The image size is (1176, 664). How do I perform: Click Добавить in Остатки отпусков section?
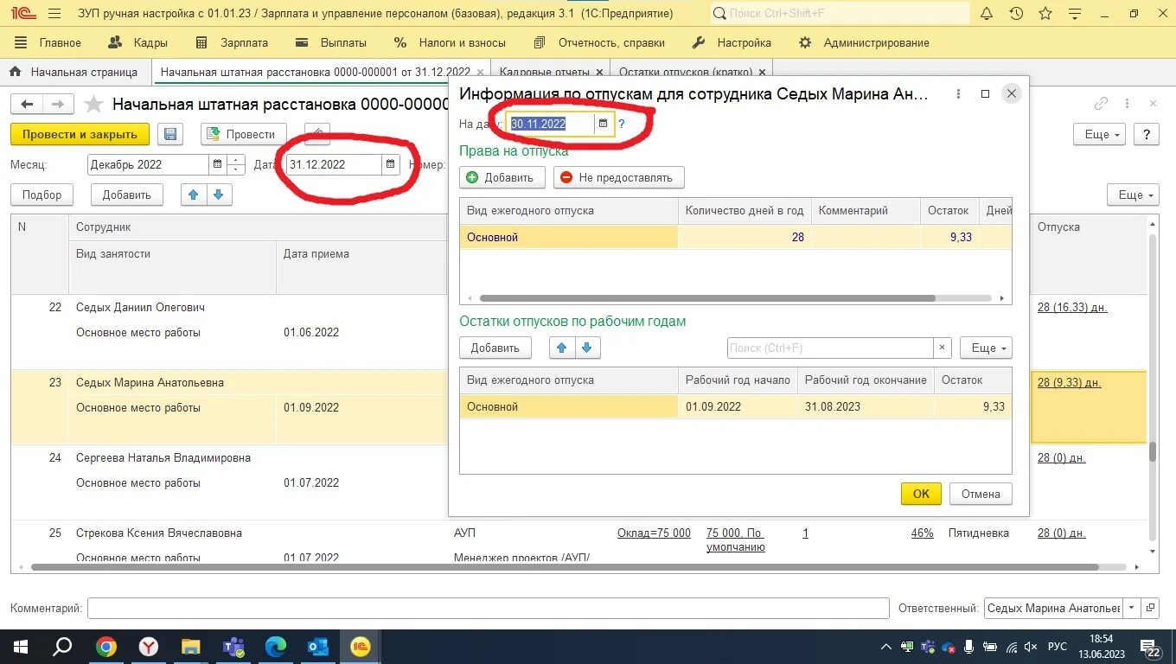(x=495, y=348)
